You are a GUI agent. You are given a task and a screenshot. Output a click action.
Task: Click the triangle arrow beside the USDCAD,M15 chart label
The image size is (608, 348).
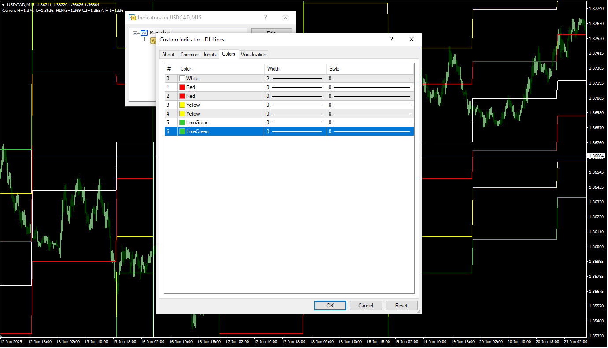pyautogui.click(x=4, y=4)
